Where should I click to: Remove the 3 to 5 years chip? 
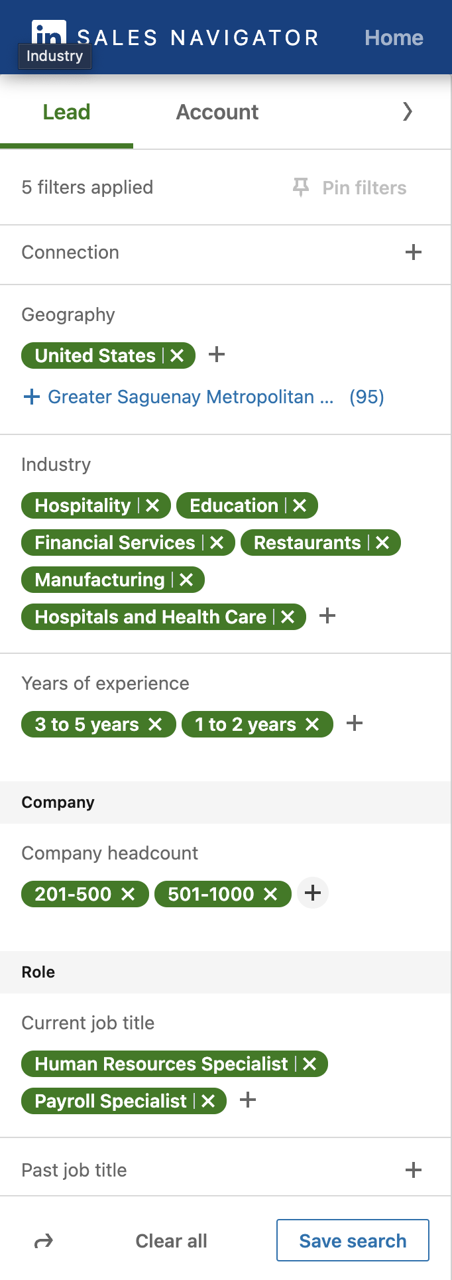click(x=155, y=724)
